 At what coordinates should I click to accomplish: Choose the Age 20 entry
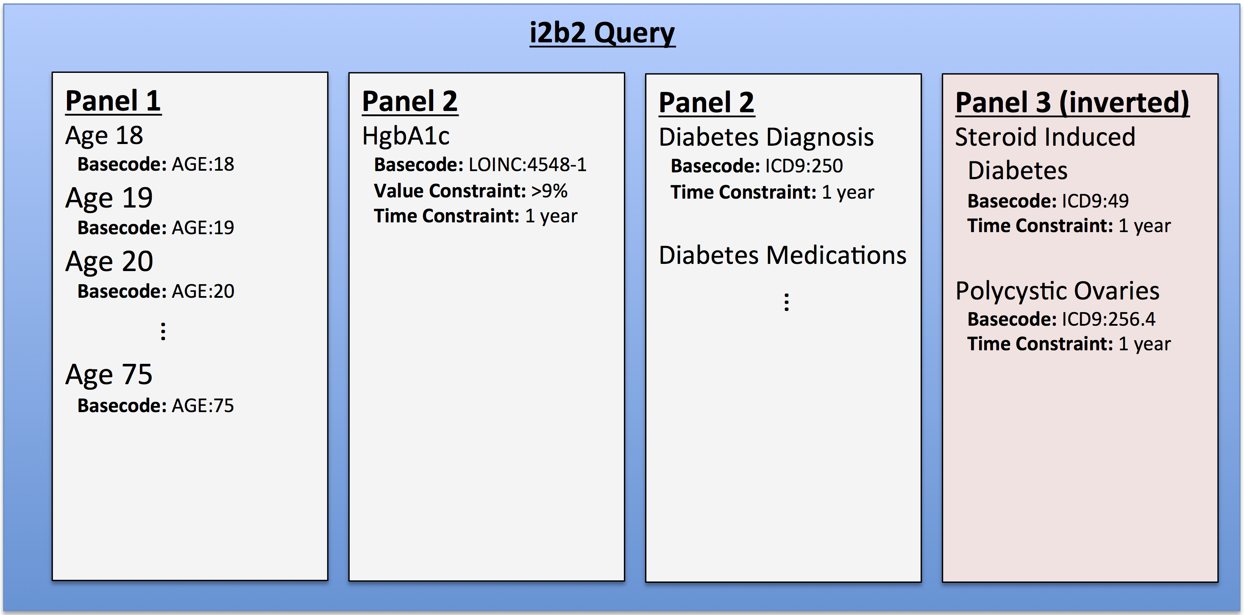pyautogui.click(x=109, y=261)
